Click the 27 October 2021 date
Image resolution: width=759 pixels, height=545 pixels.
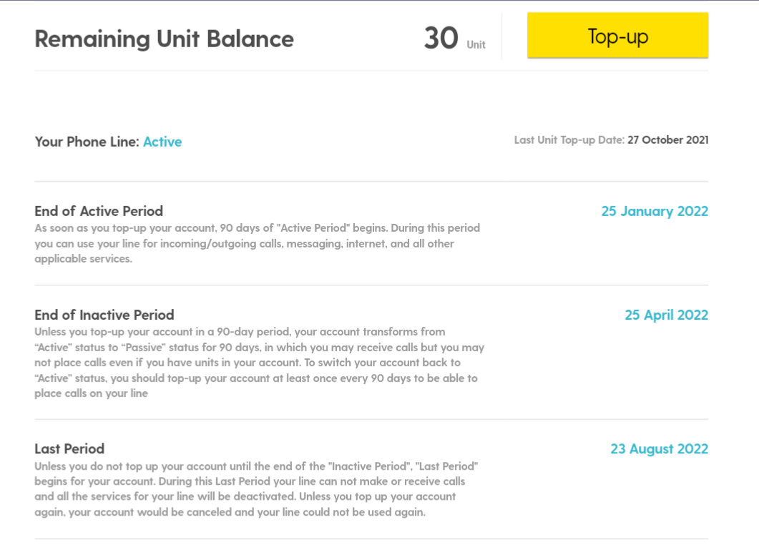(667, 140)
